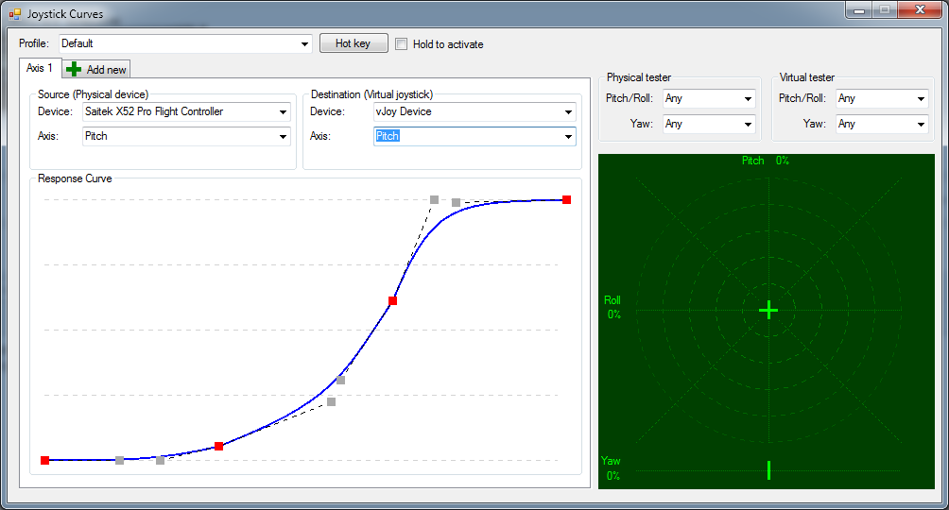Close the Joystick Curves window
This screenshot has width=949, height=510.
(x=920, y=9)
